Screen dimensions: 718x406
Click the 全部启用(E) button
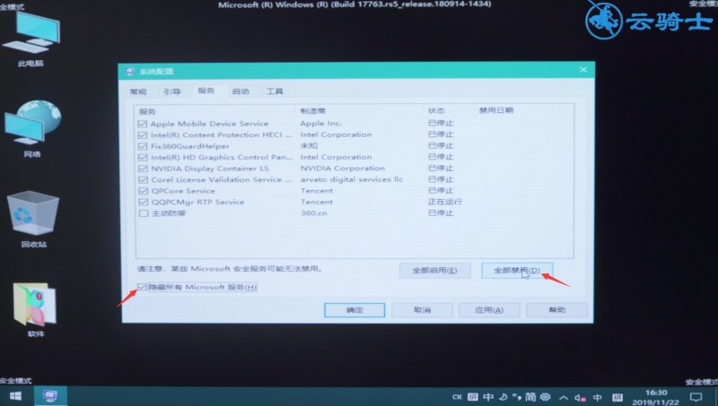[435, 270]
